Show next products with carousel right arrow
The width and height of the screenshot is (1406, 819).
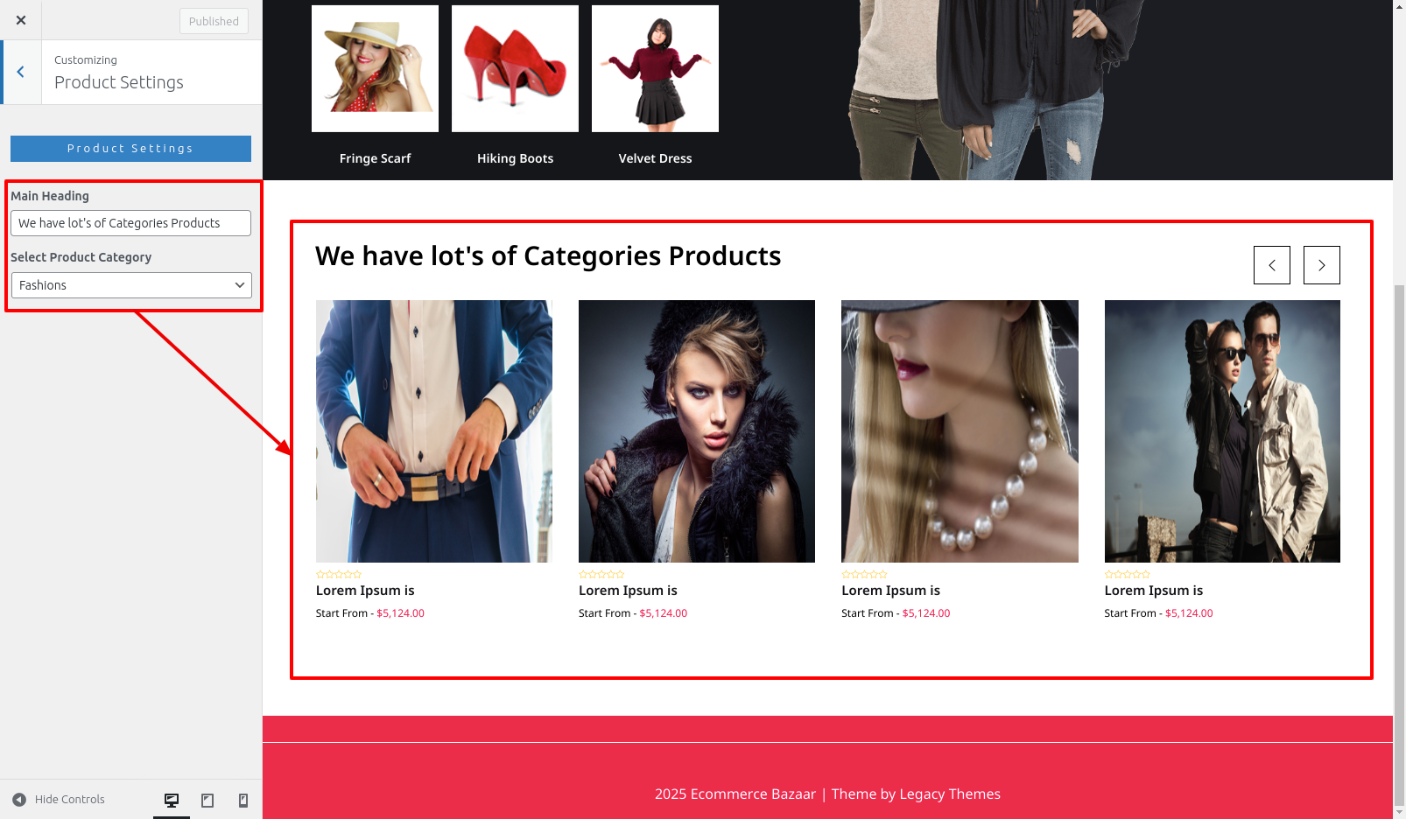1322,265
